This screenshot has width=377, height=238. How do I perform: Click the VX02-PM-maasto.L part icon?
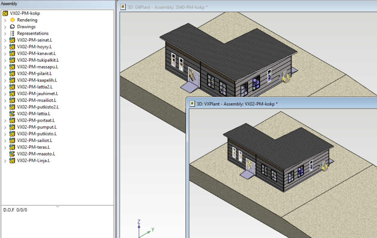pos(12,154)
